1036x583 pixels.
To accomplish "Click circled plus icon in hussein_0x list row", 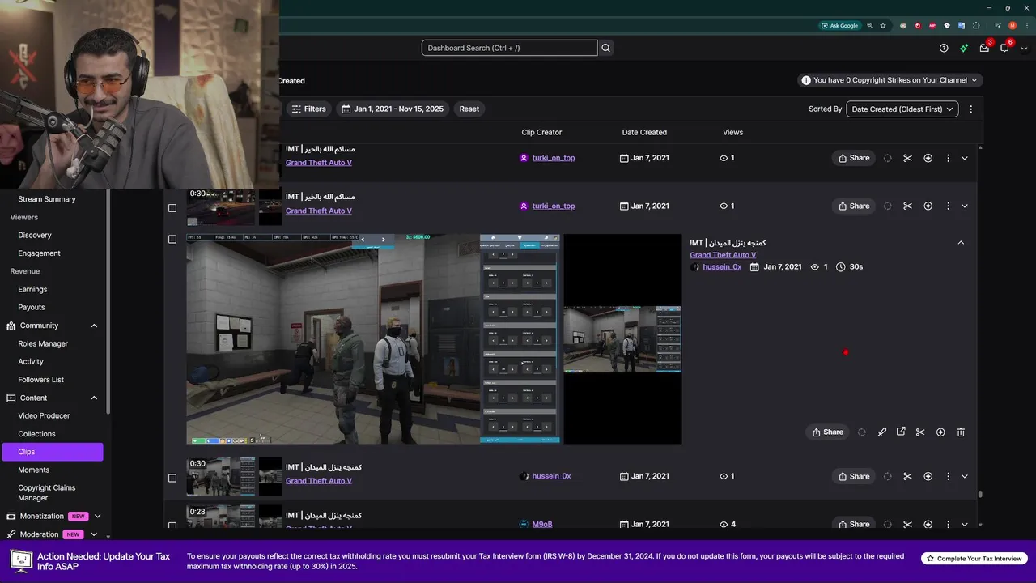I will pos(928,476).
